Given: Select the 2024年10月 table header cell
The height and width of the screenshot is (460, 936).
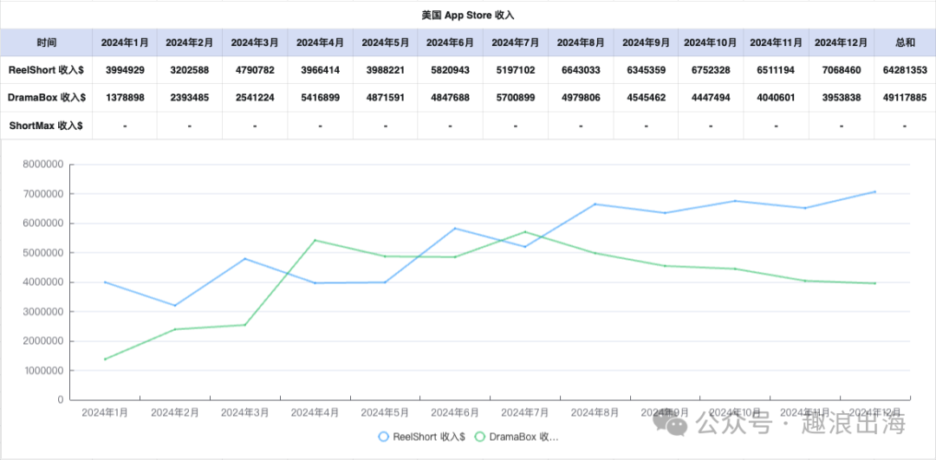Looking at the screenshot, I should tap(711, 42).
